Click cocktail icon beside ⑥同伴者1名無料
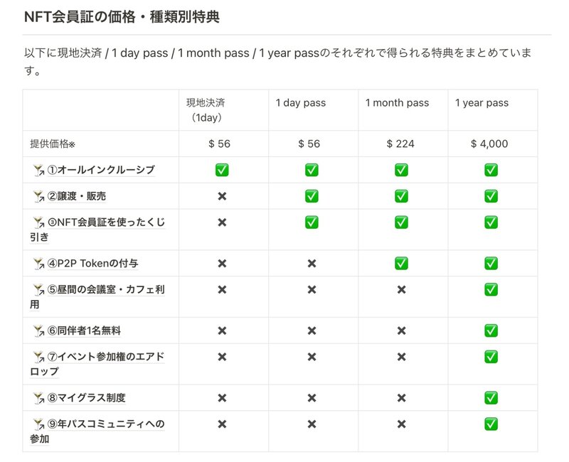 point(38,331)
